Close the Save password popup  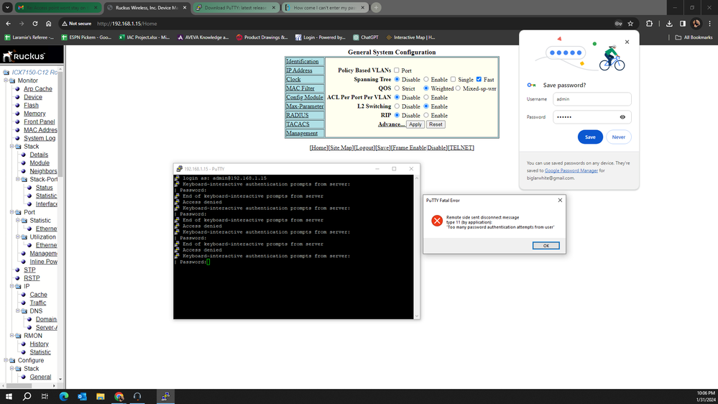point(627,42)
